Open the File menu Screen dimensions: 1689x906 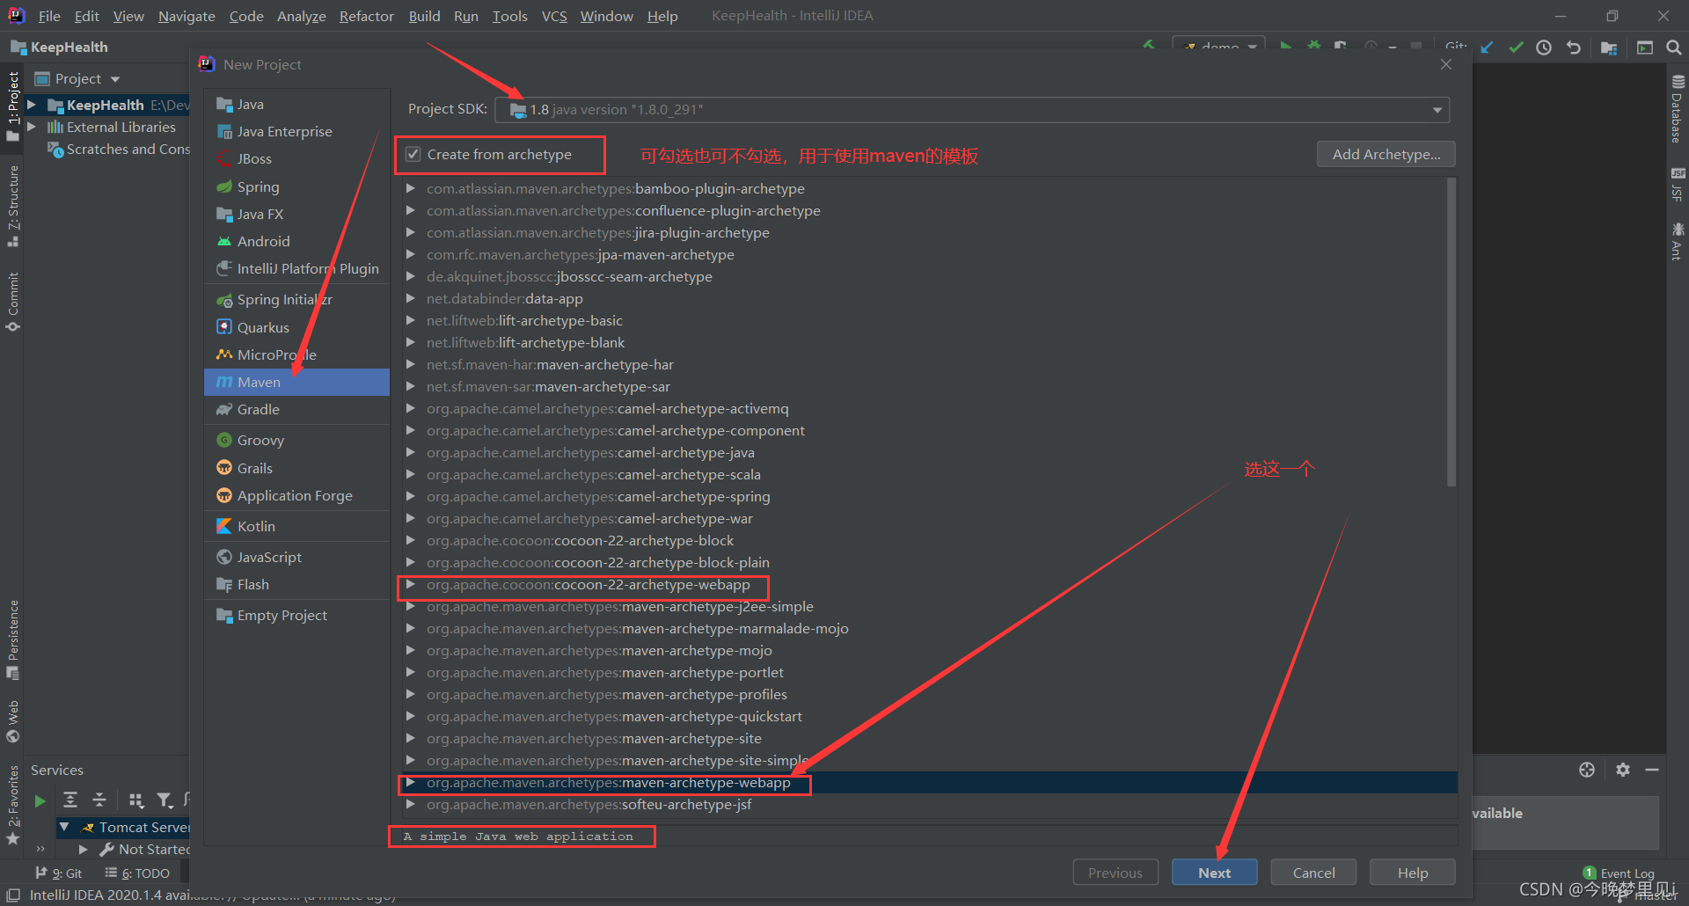click(49, 16)
